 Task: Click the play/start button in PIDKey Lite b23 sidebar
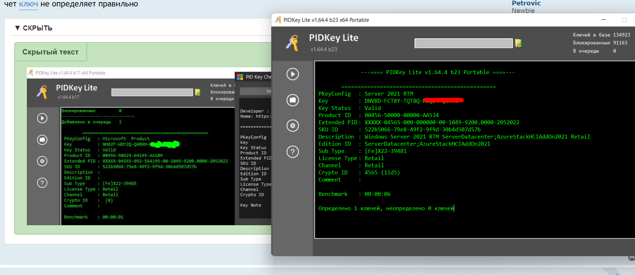pos(292,74)
